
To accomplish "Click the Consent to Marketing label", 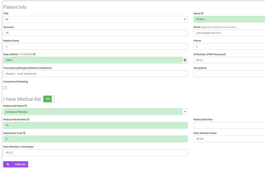I will 16,81.
